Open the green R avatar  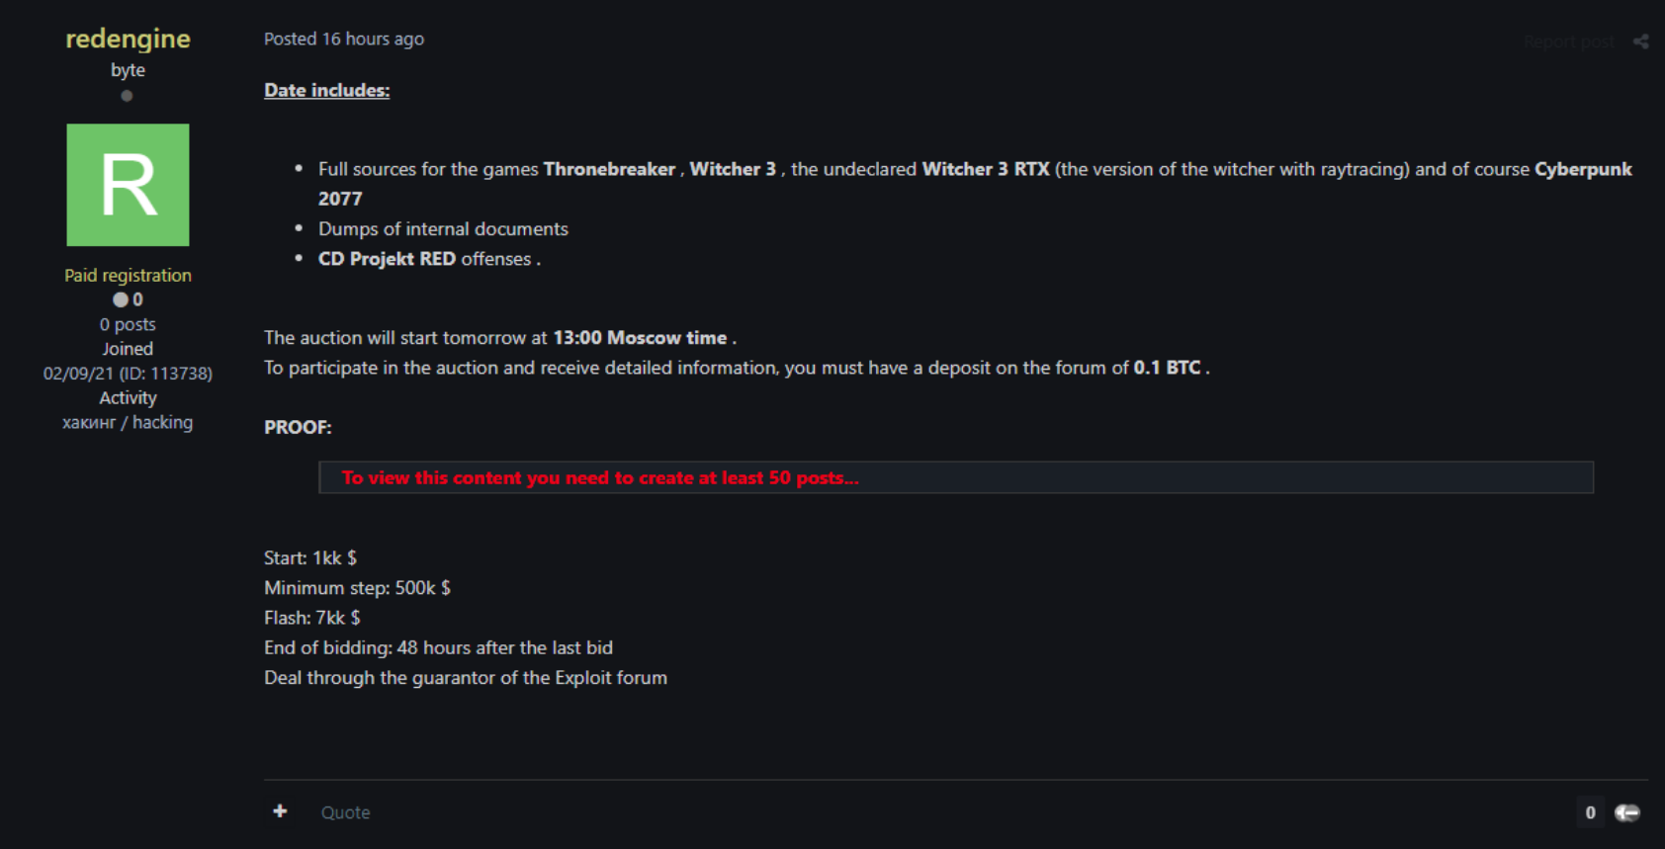tap(128, 185)
